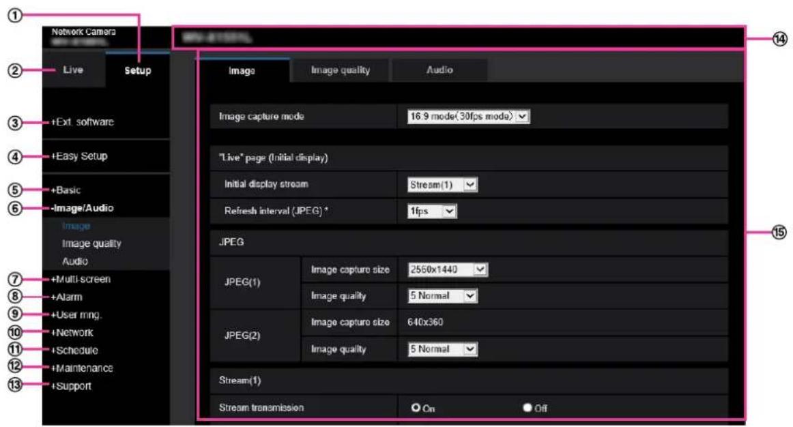Expand the Support menu
Viewport: 793px width, 427px height.
[71, 386]
